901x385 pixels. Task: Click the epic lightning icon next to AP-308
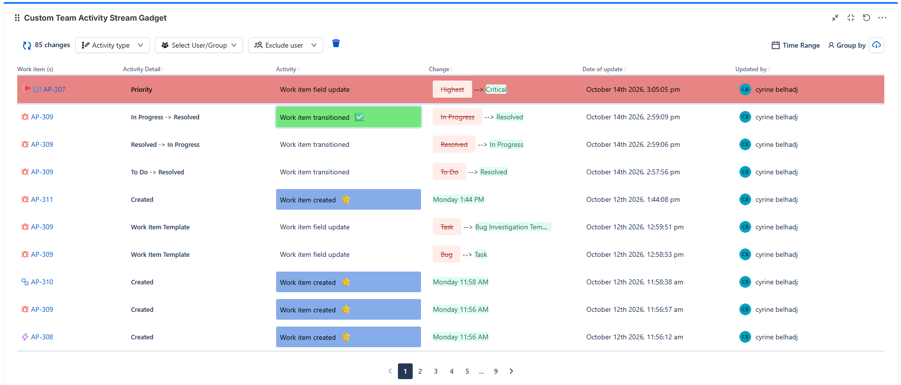coord(25,337)
